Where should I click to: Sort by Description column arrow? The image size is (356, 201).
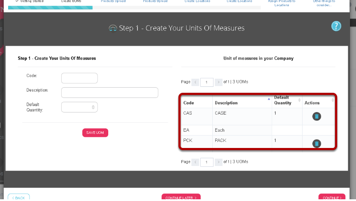269,99
